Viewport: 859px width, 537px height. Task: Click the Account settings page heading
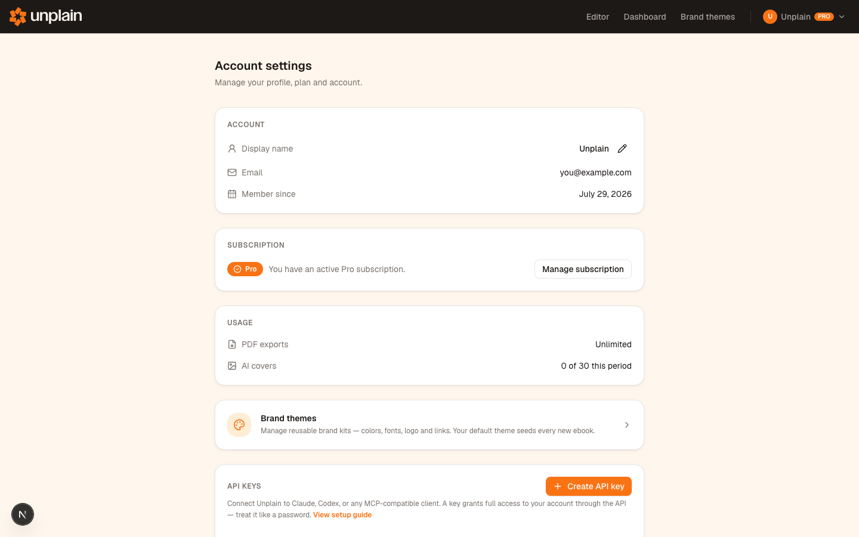pyautogui.click(x=263, y=66)
